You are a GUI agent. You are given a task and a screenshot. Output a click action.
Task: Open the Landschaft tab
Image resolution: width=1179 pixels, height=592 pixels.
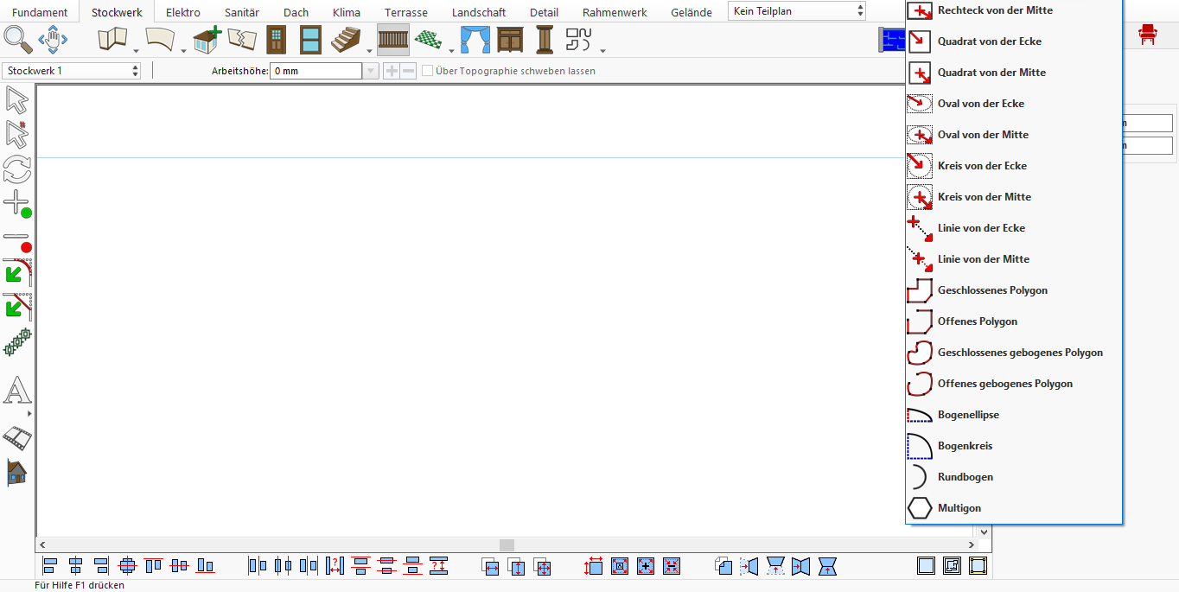point(479,12)
